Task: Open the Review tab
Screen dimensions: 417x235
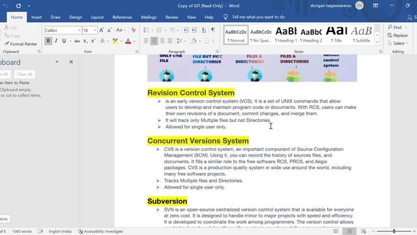Action: click(172, 17)
